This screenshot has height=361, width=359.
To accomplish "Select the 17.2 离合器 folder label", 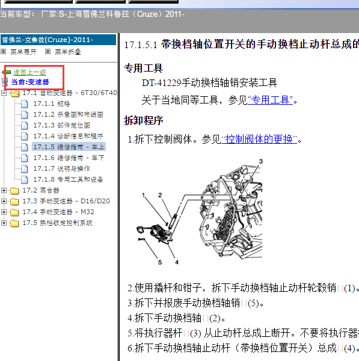I will pos(41,190).
